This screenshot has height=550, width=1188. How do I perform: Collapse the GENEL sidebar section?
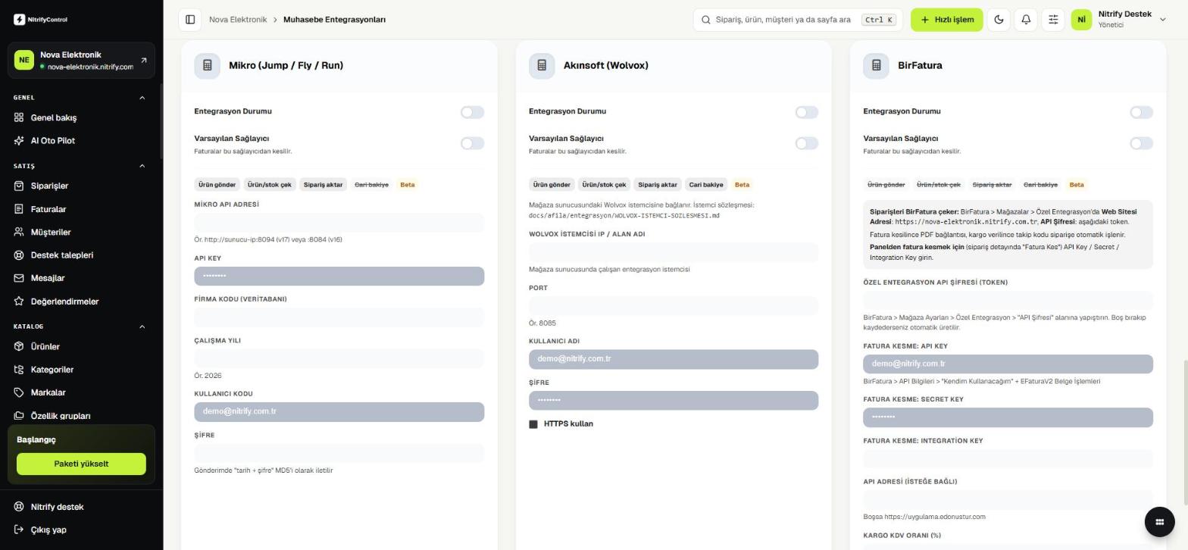(142, 98)
